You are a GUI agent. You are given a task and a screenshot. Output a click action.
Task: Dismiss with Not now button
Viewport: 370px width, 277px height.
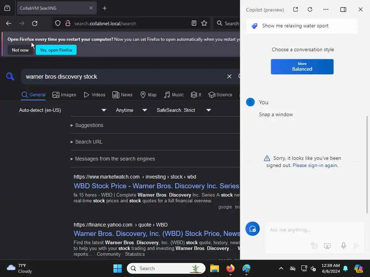click(x=20, y=50)
